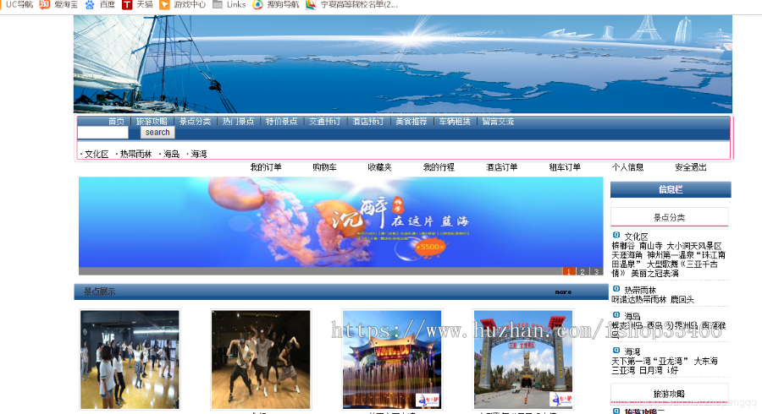Open 大小洞天风景区 attraction link
The image size is (762, 414).
[694, 246]
